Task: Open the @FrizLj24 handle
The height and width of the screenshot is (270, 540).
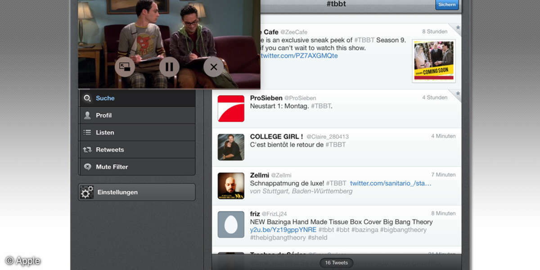Action: pyautogui.click(x=274, y=214)
